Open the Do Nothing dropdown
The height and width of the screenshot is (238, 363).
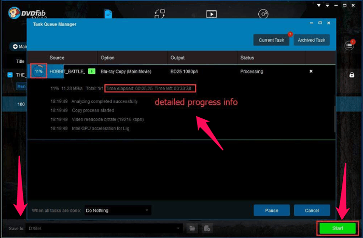(117, 211)
